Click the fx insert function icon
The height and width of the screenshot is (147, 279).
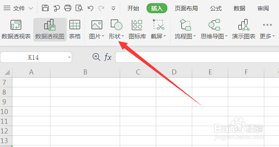point(108,57)
